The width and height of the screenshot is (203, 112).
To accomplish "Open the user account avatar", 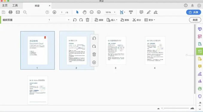I will click(x=199, y=6).
